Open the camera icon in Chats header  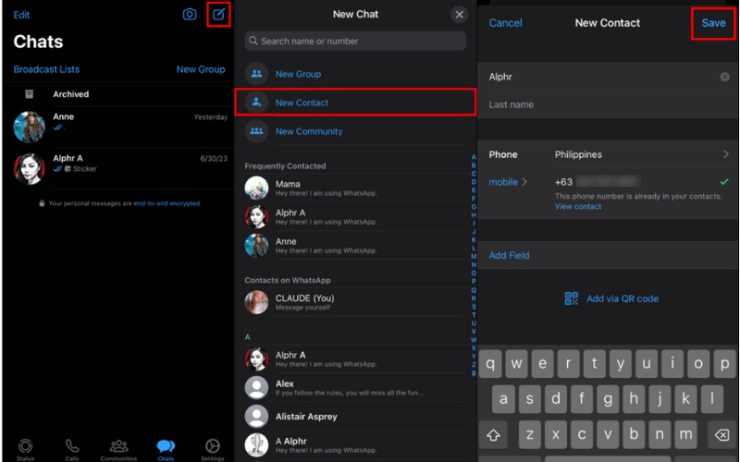coord(190,15)
